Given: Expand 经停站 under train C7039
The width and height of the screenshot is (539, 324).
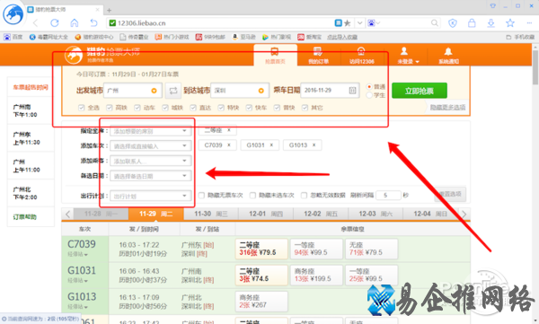Looking at the screenshot, I should (x=77, y=255).
